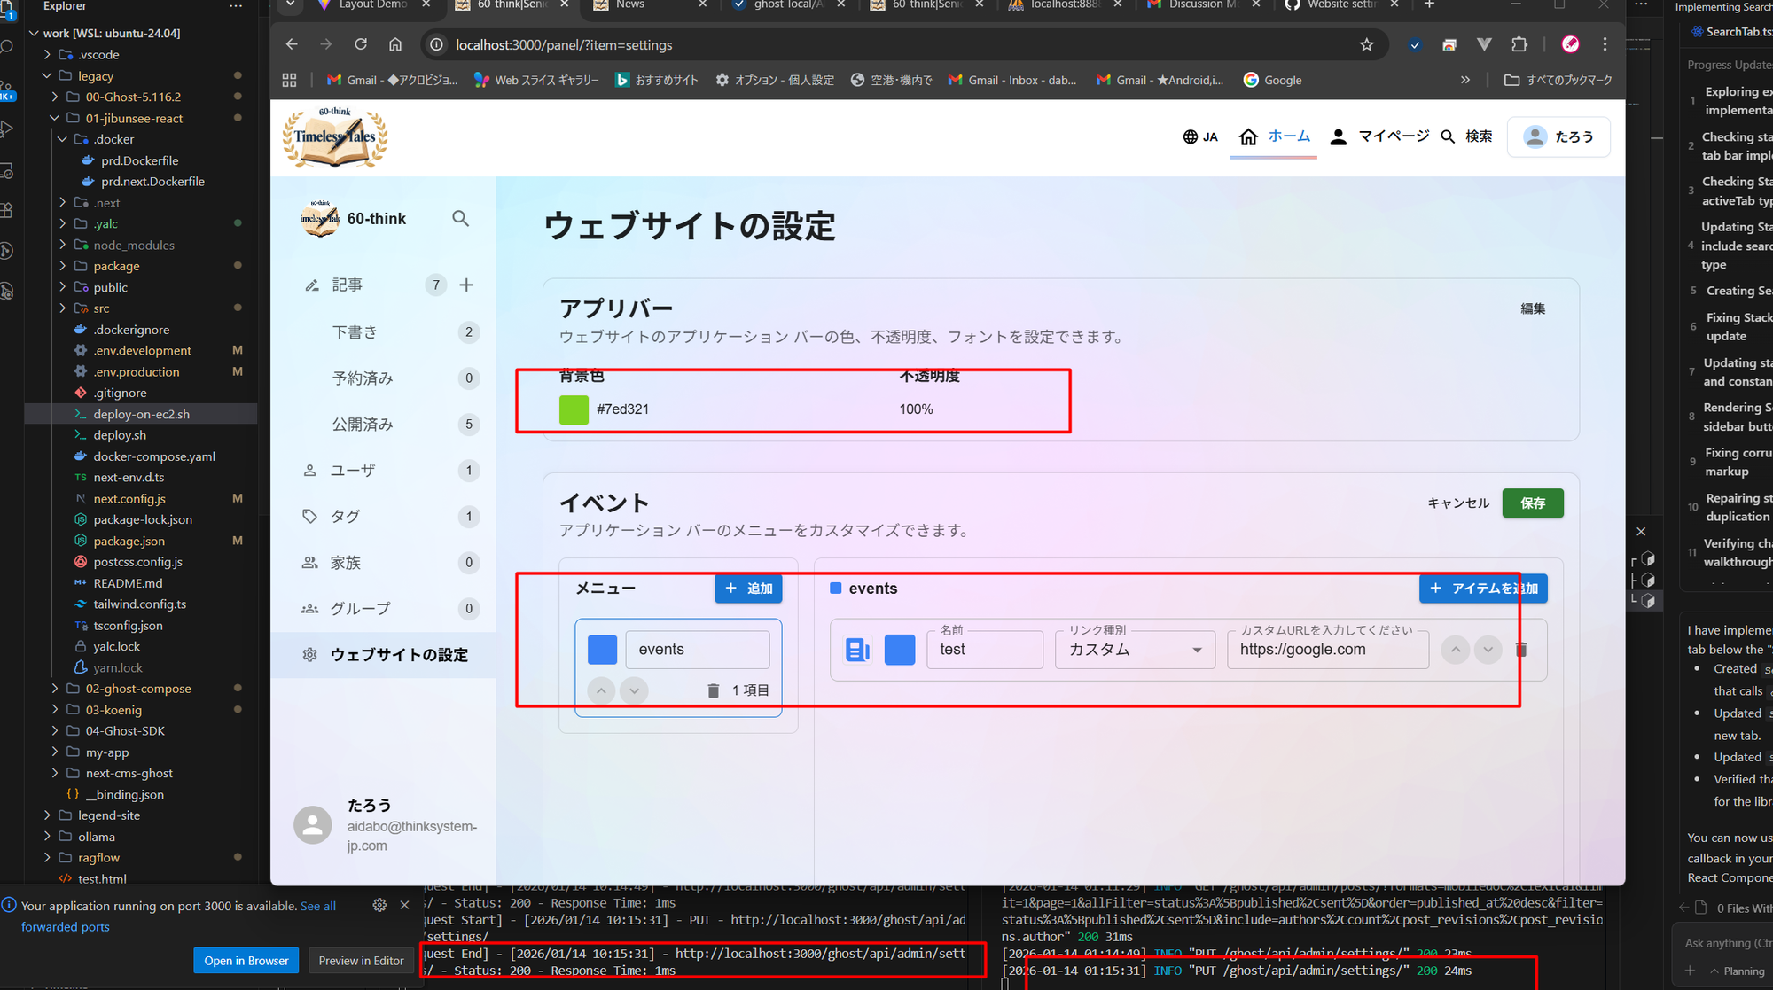
Task: Bookmark this page with star icon
Action: pos(1366,44)
